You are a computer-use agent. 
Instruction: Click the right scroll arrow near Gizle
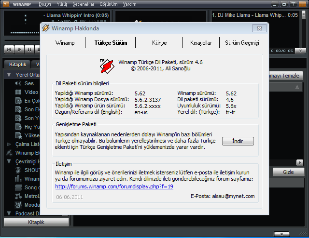[300, 162]
